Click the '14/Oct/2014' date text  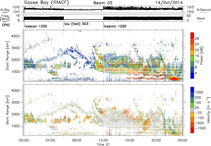click(x=169, y=3)
